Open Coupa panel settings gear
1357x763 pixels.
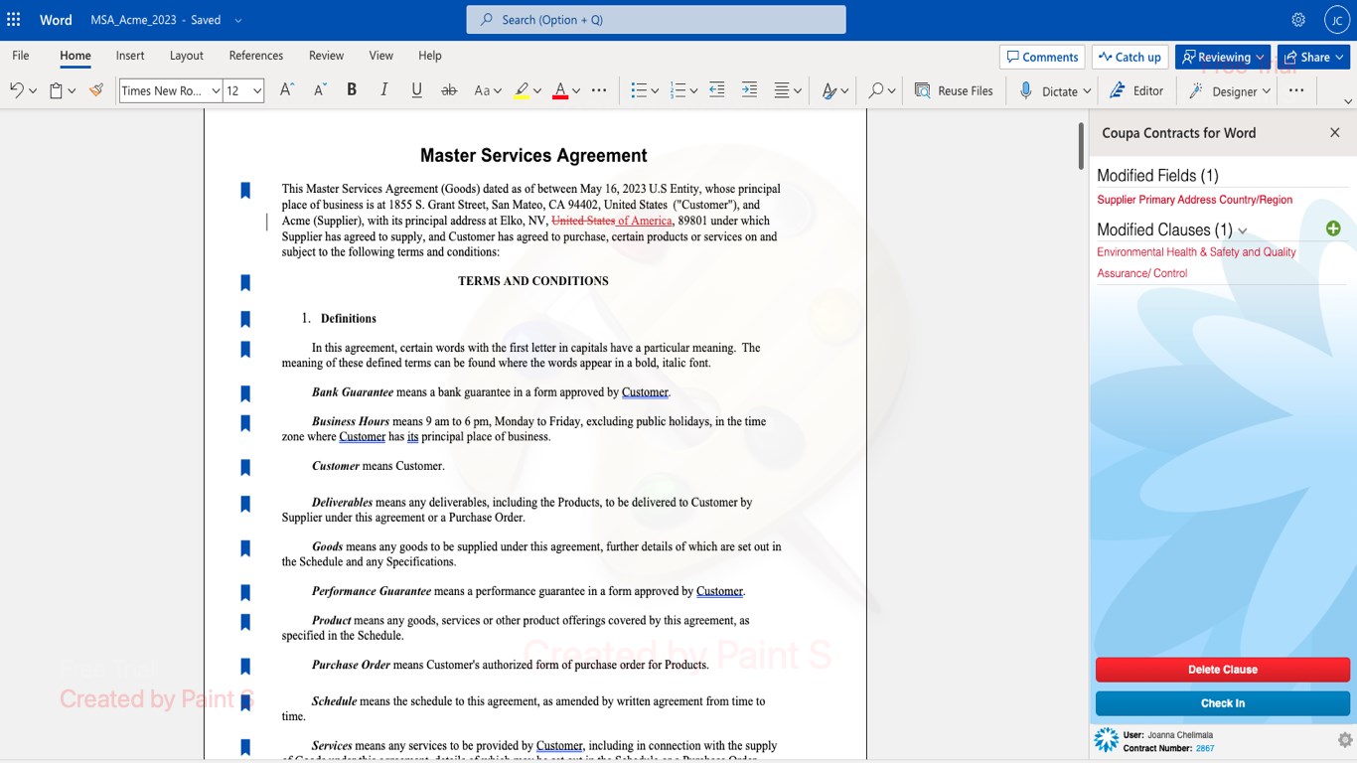(1345, 740)
